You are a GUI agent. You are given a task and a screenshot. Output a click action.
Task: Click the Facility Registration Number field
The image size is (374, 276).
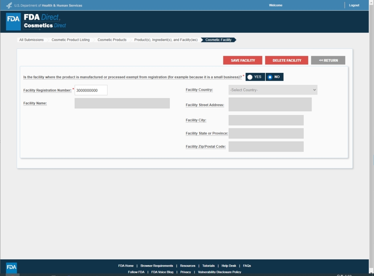pos(91,90)
